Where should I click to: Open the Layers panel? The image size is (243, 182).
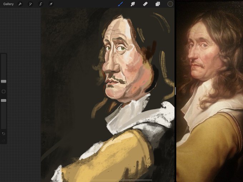(158, 4)
